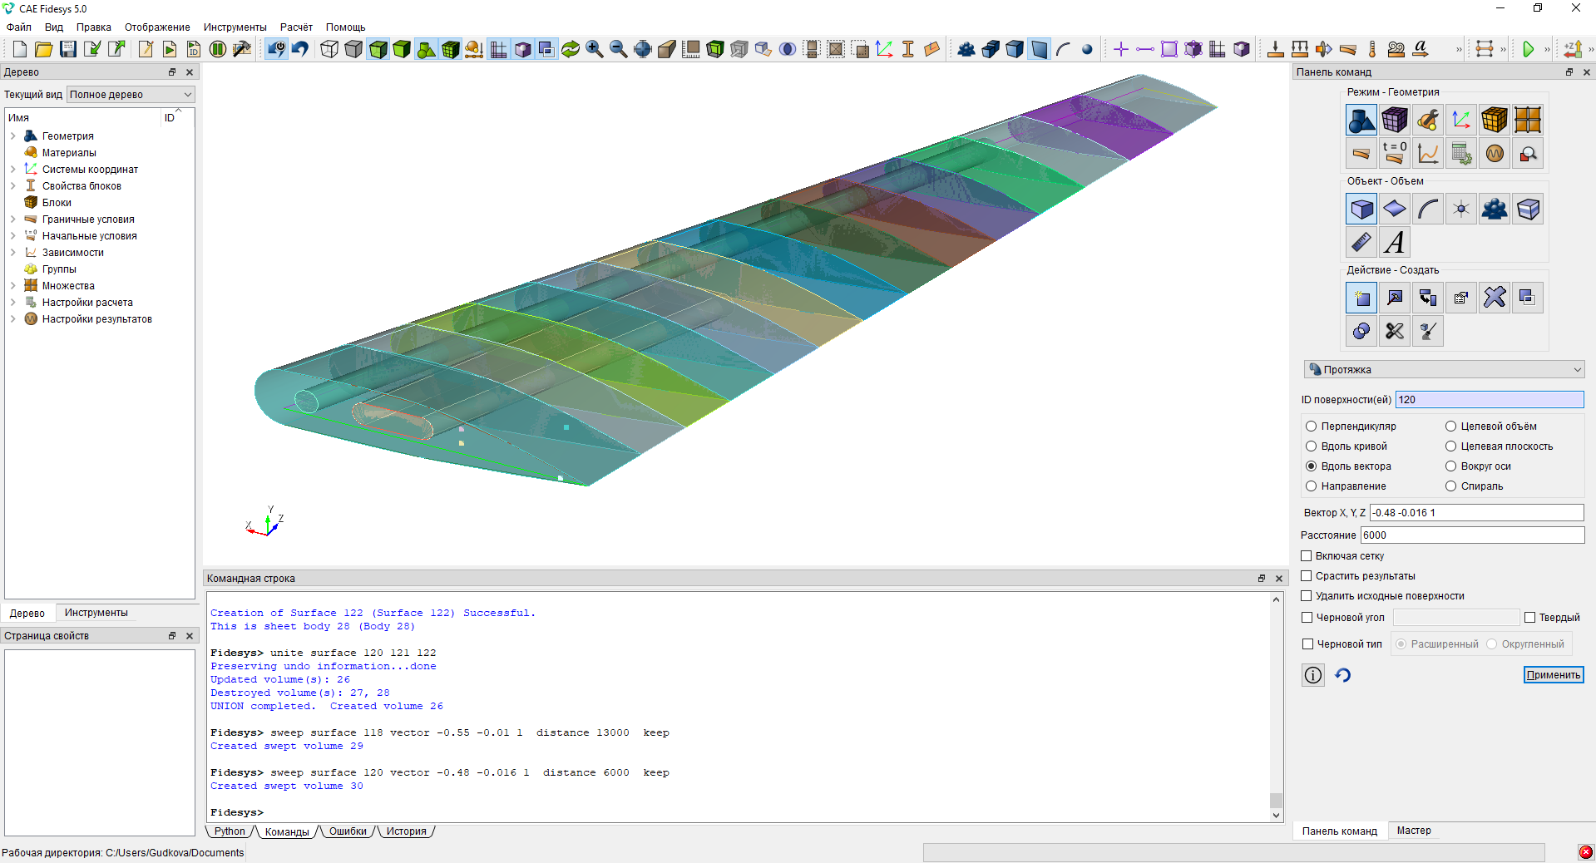This screenshot has height=863, width=1596.
Task: Expand the Системы координат tree node
Action: click(x=13, y=170)
